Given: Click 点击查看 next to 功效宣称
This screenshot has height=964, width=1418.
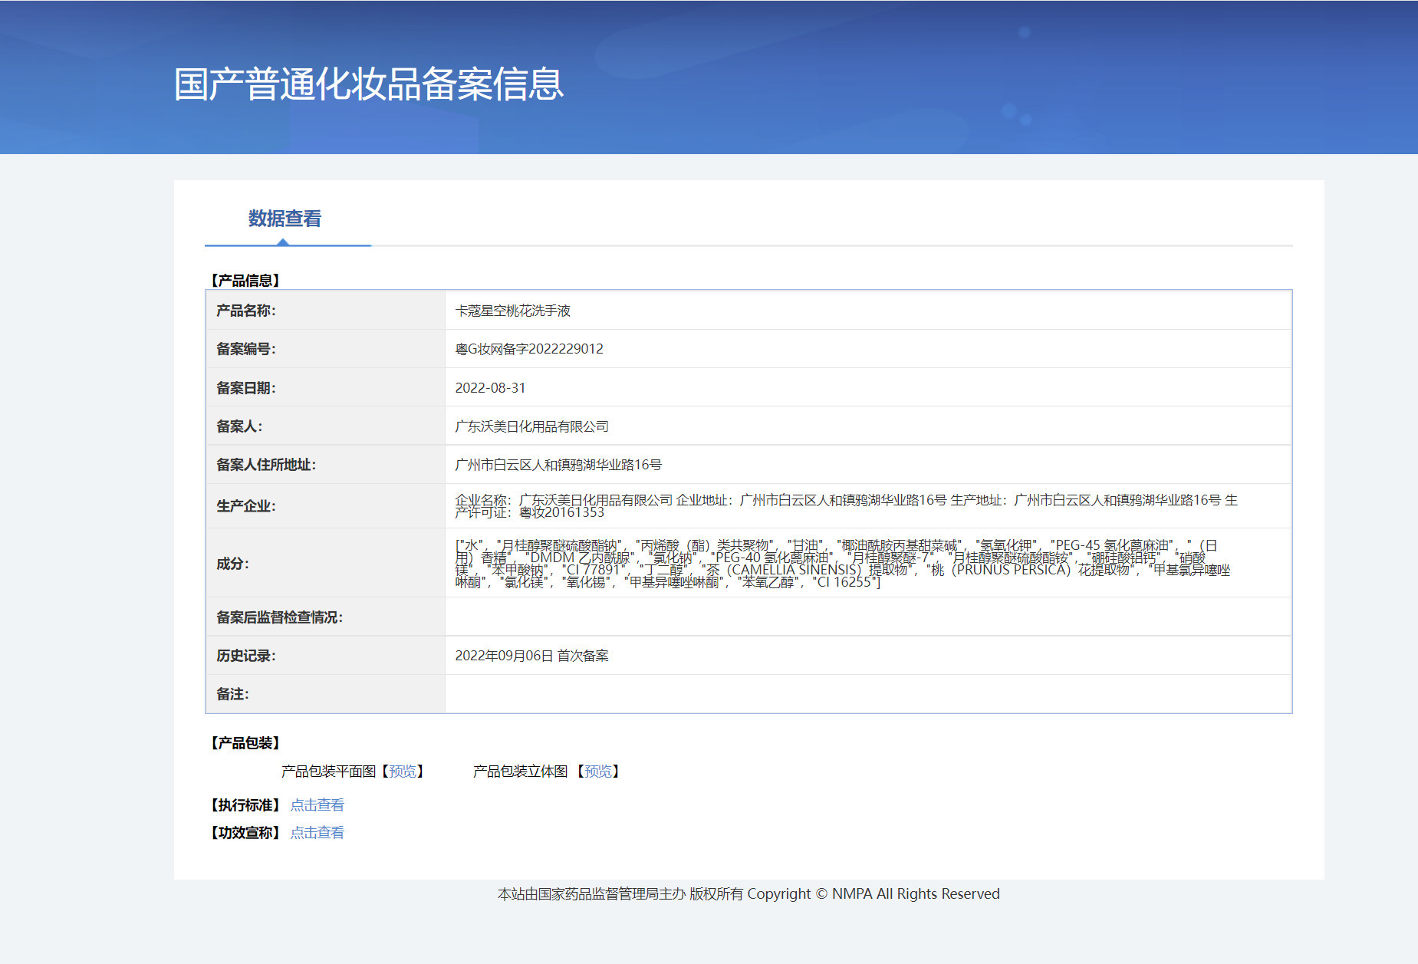Looking at the screenshot, I should click(317, 833).
